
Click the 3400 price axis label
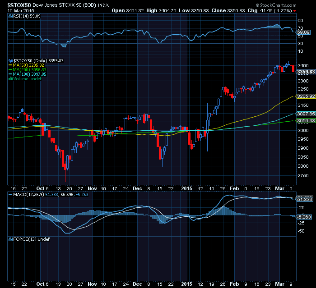303,66
